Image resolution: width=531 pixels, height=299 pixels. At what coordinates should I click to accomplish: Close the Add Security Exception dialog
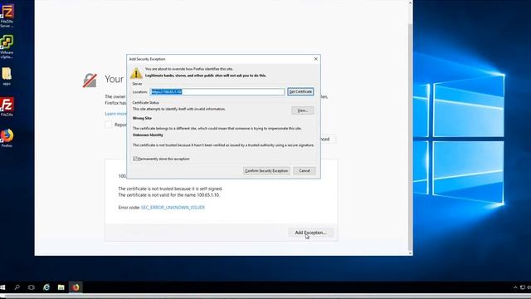315,59
